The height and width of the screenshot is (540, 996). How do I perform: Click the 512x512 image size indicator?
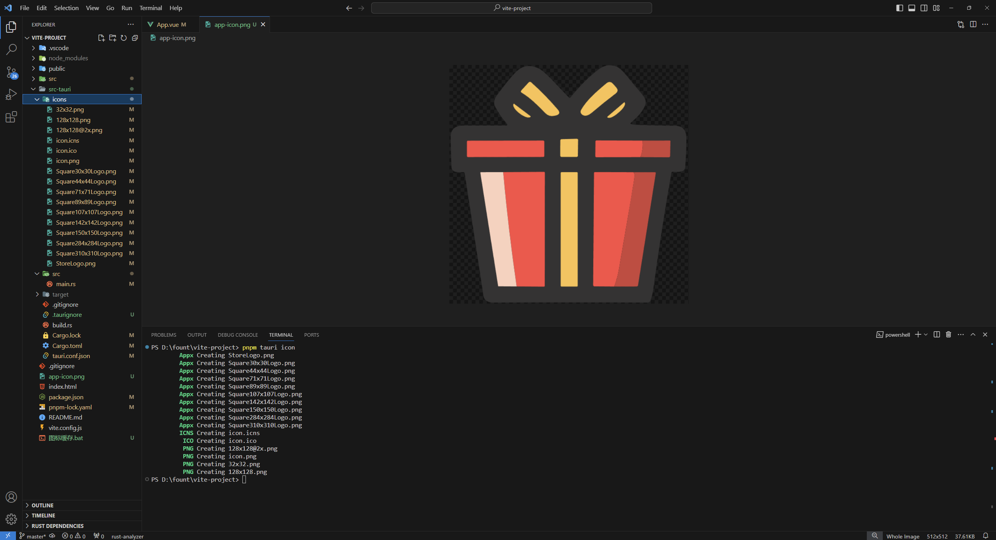pyautogui.click(x=937, y=536)
